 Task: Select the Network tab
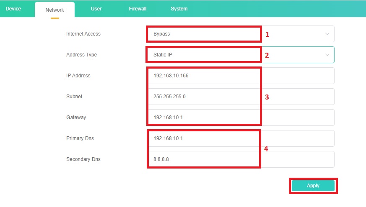point(55,10)
